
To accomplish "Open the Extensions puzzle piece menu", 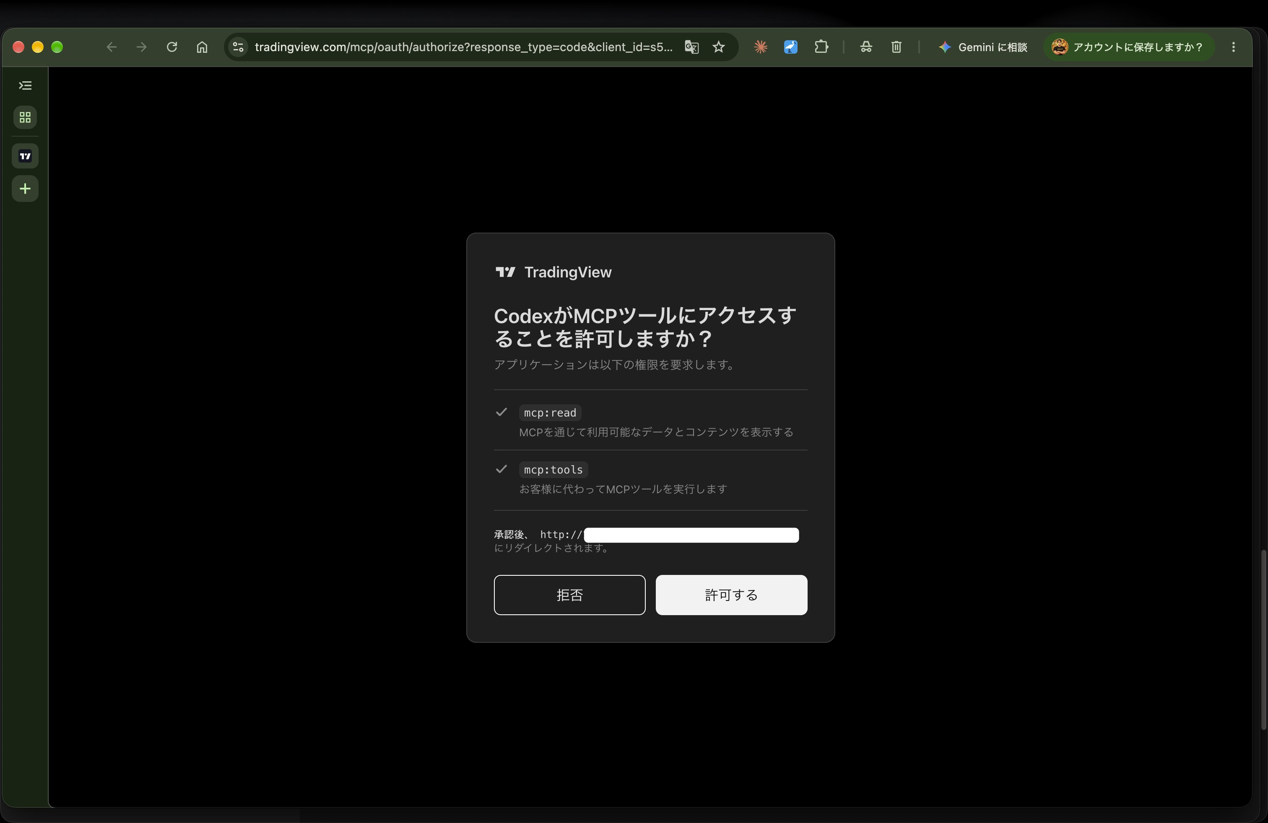I will tap(821, 47).
